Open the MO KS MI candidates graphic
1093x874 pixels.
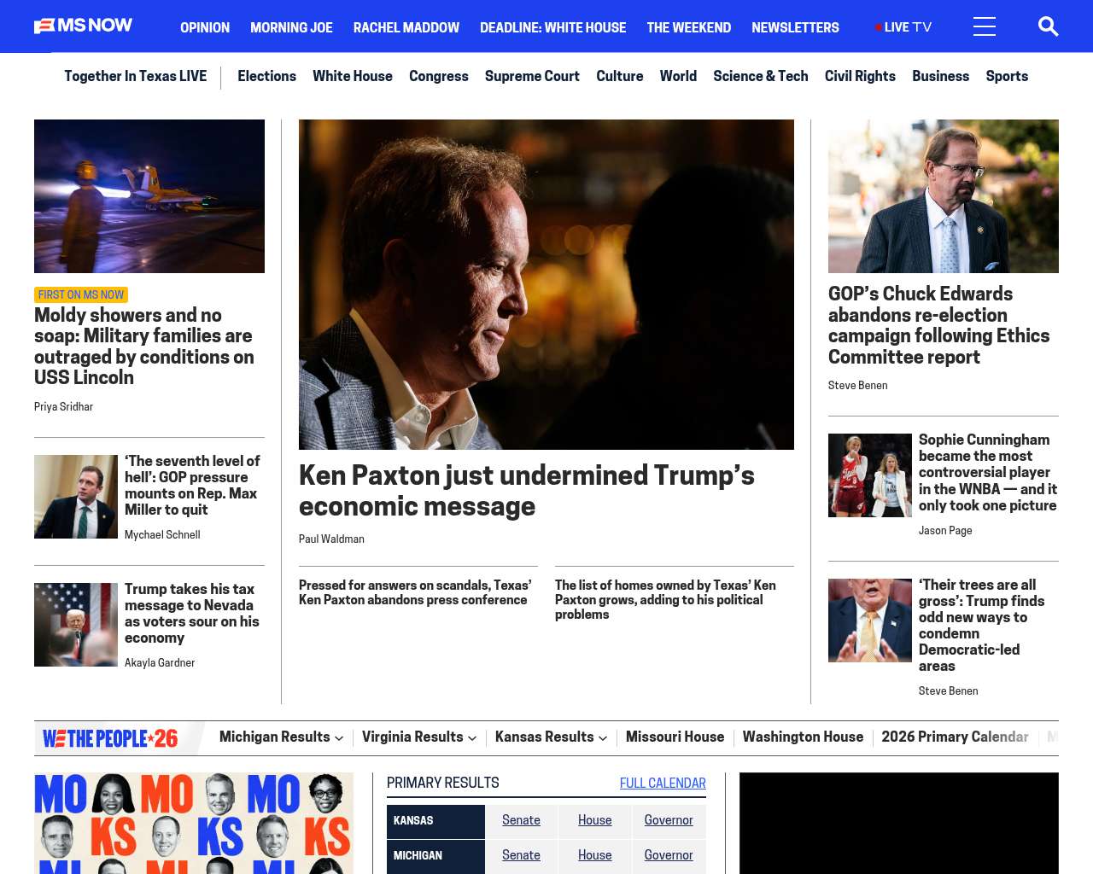click(194, 824)
